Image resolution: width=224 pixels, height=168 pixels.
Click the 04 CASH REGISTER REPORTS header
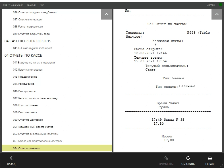pyautogui.click(x=28, y=41)
